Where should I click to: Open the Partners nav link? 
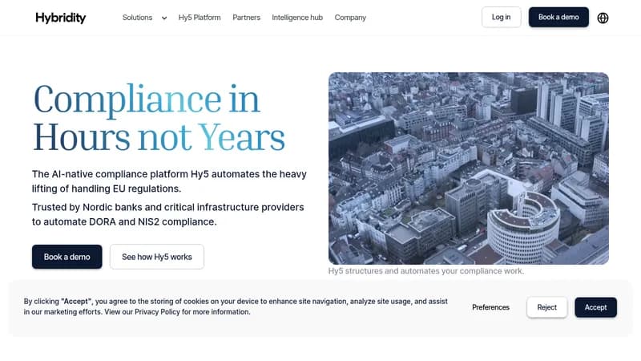point(246,18)
